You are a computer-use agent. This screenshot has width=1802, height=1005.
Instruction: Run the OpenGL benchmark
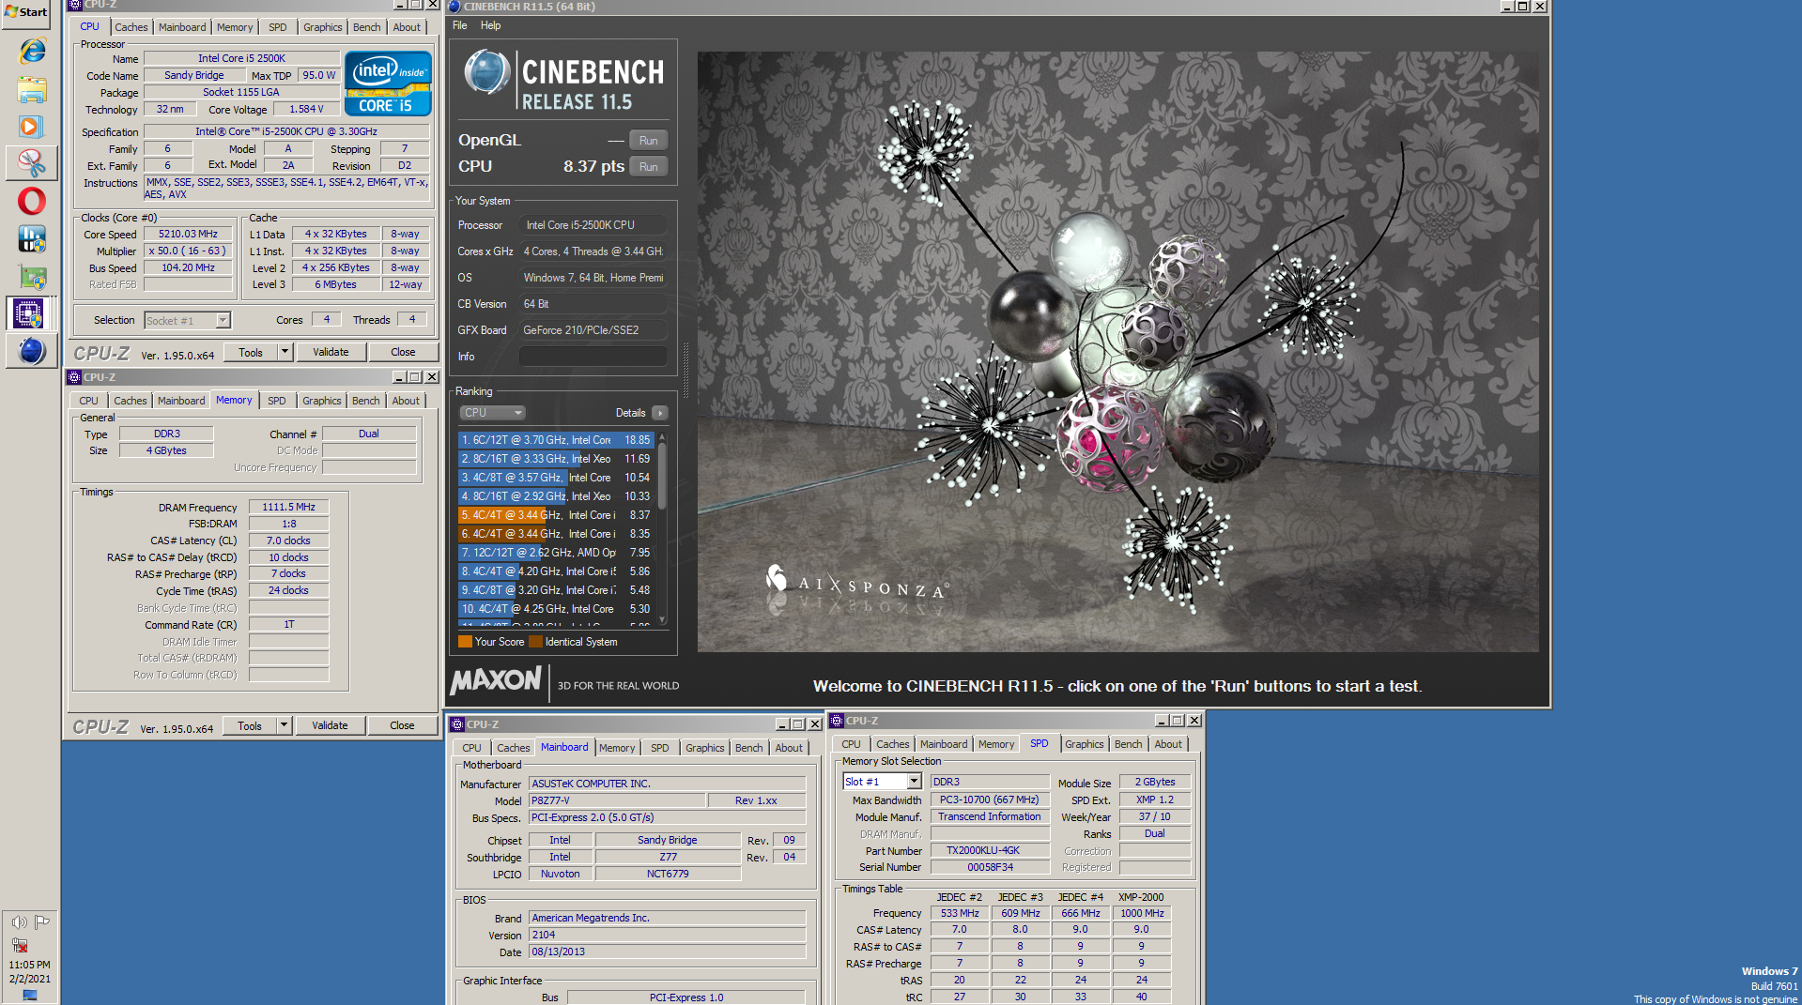pos(649,141)
